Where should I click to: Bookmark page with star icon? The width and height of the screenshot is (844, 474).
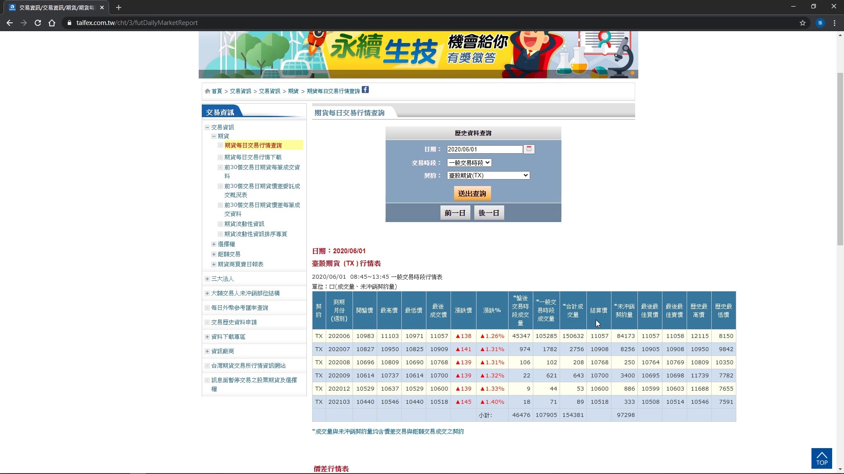point(803,23)
